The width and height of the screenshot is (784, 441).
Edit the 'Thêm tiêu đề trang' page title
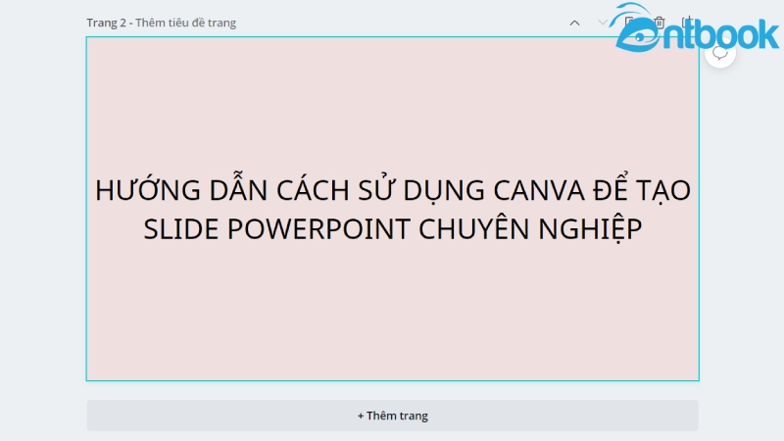pos(185,23)
